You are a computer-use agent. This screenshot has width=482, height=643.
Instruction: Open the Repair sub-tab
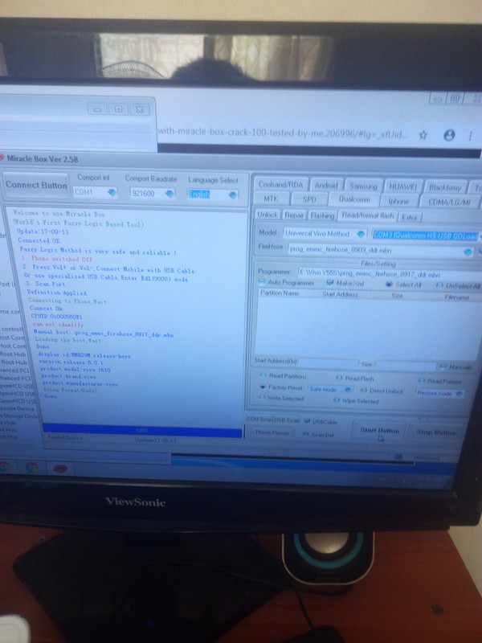tap(294, 215)
